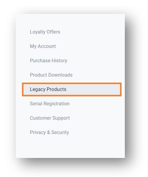Open Privacy & Security settings
This screenshot has width=148, height=177.
coord(49,132)
